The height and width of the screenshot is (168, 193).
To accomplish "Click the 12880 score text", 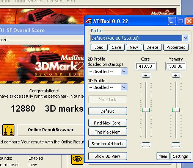I will pos(23,109).
